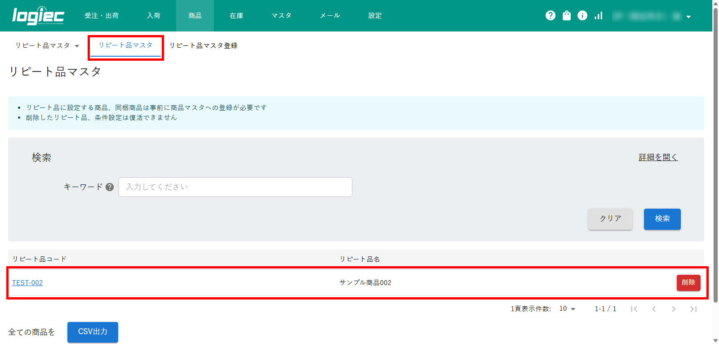Go to the previous results page
The image size is (719, 344).
(x=654, y=309)
